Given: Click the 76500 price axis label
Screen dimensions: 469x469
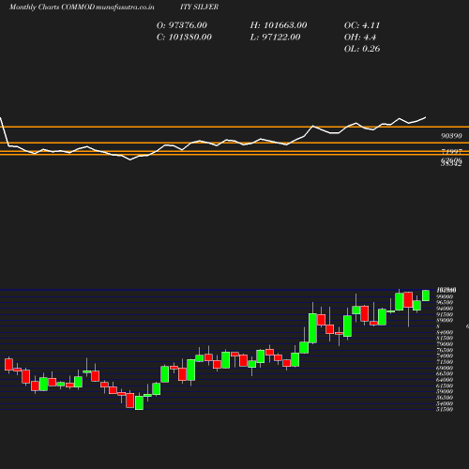Looking at the screenshot, I should tap(445, 350).
